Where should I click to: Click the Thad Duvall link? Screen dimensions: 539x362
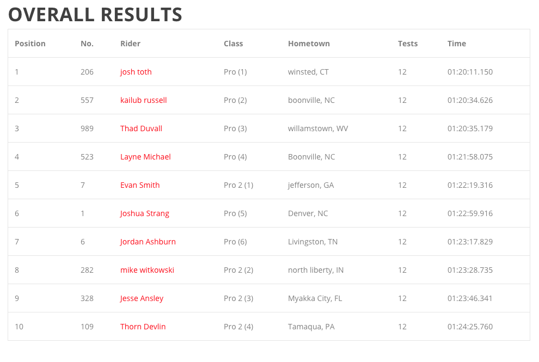point(141,128)
